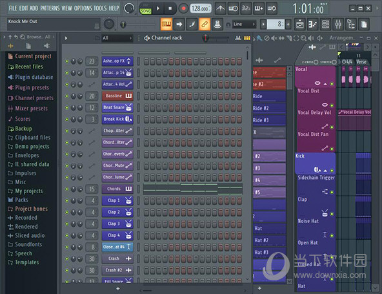Viewport: 382px width, 294px height.
Task: Toggle step sequencer view icon in Channel rack
Action: coord(246,38)
